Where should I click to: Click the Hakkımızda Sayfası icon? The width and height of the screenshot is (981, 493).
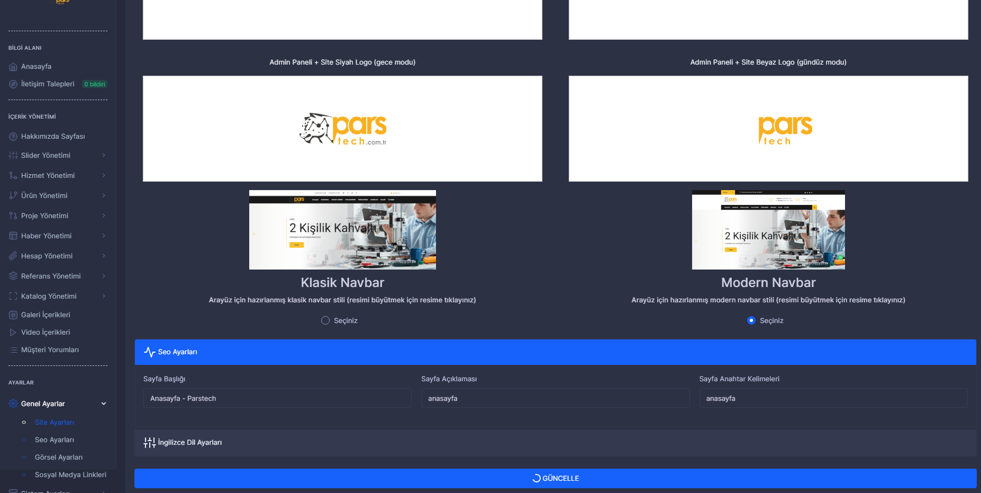[x=13, y=137]
